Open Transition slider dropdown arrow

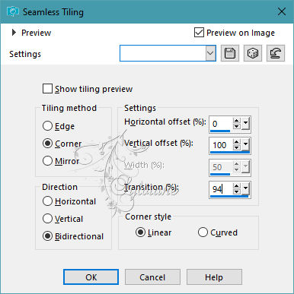coord(245,188)
